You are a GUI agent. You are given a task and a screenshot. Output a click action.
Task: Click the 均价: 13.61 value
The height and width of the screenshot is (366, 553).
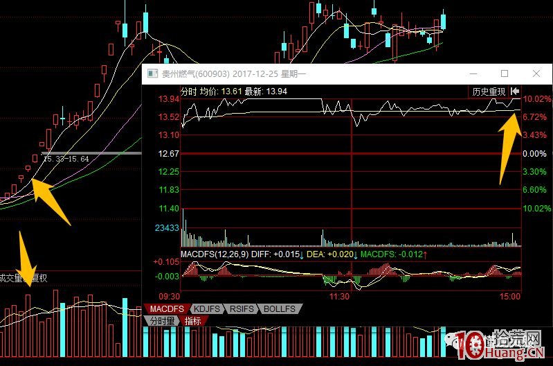221,91
